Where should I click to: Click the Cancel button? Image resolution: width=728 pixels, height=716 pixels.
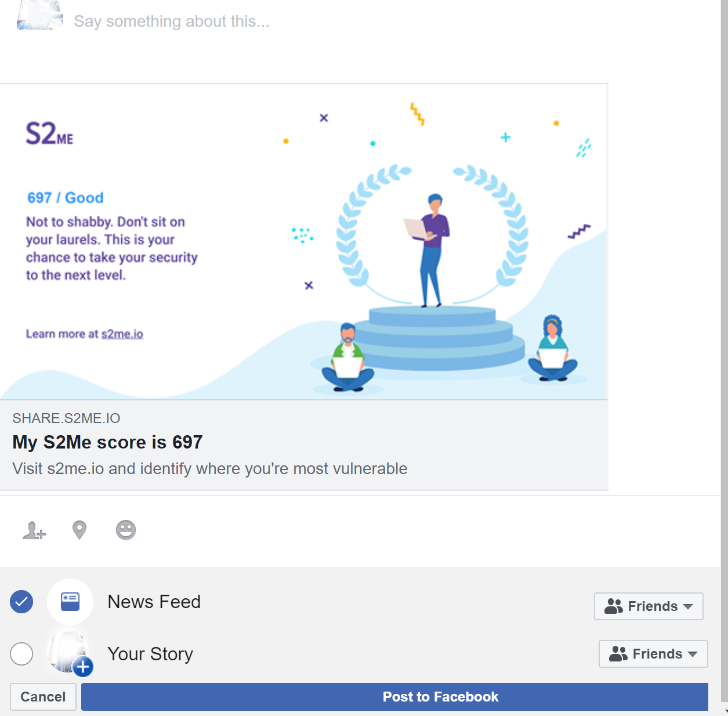(x=43, y=697)
